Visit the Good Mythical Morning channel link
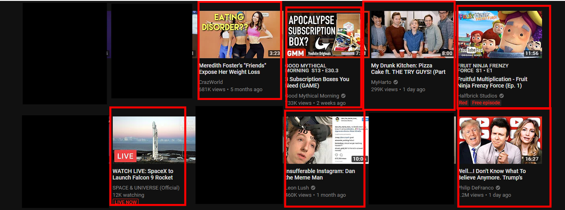Image resolution: width=565 pixels, height=210 pixels. 313,96
